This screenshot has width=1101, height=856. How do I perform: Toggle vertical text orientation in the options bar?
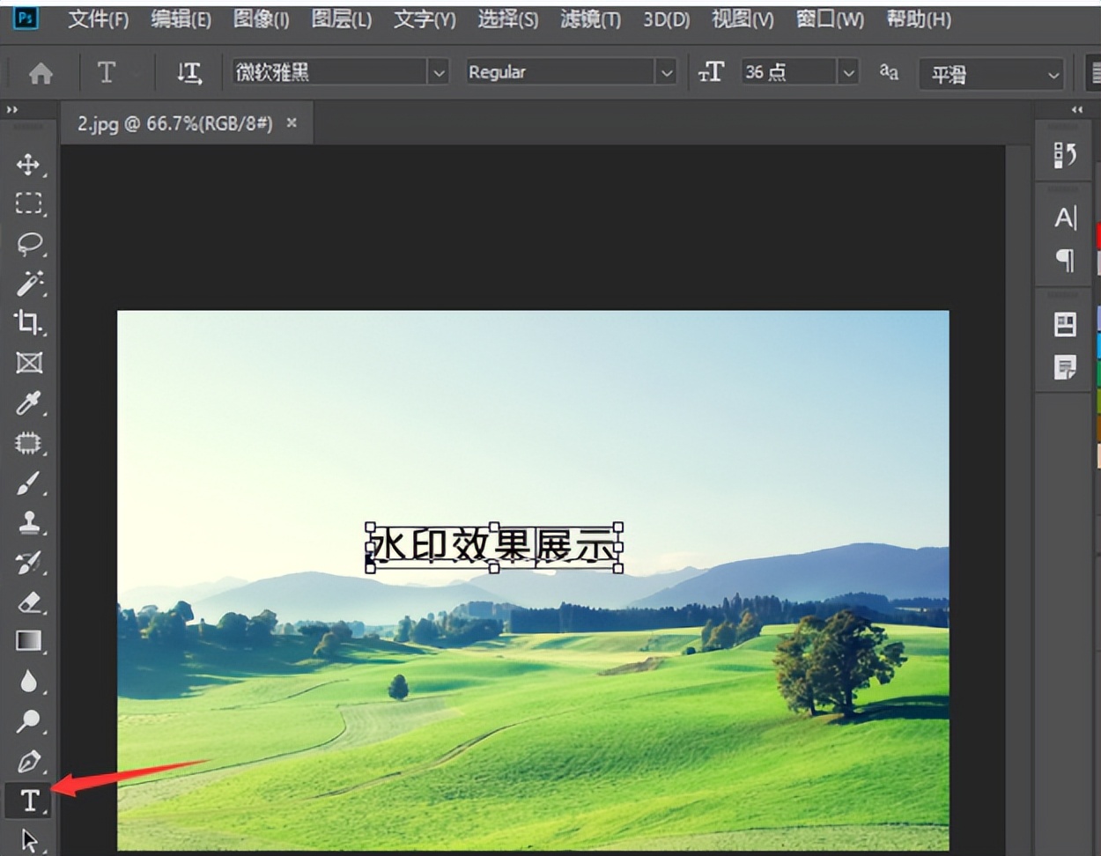coord(188,73)
